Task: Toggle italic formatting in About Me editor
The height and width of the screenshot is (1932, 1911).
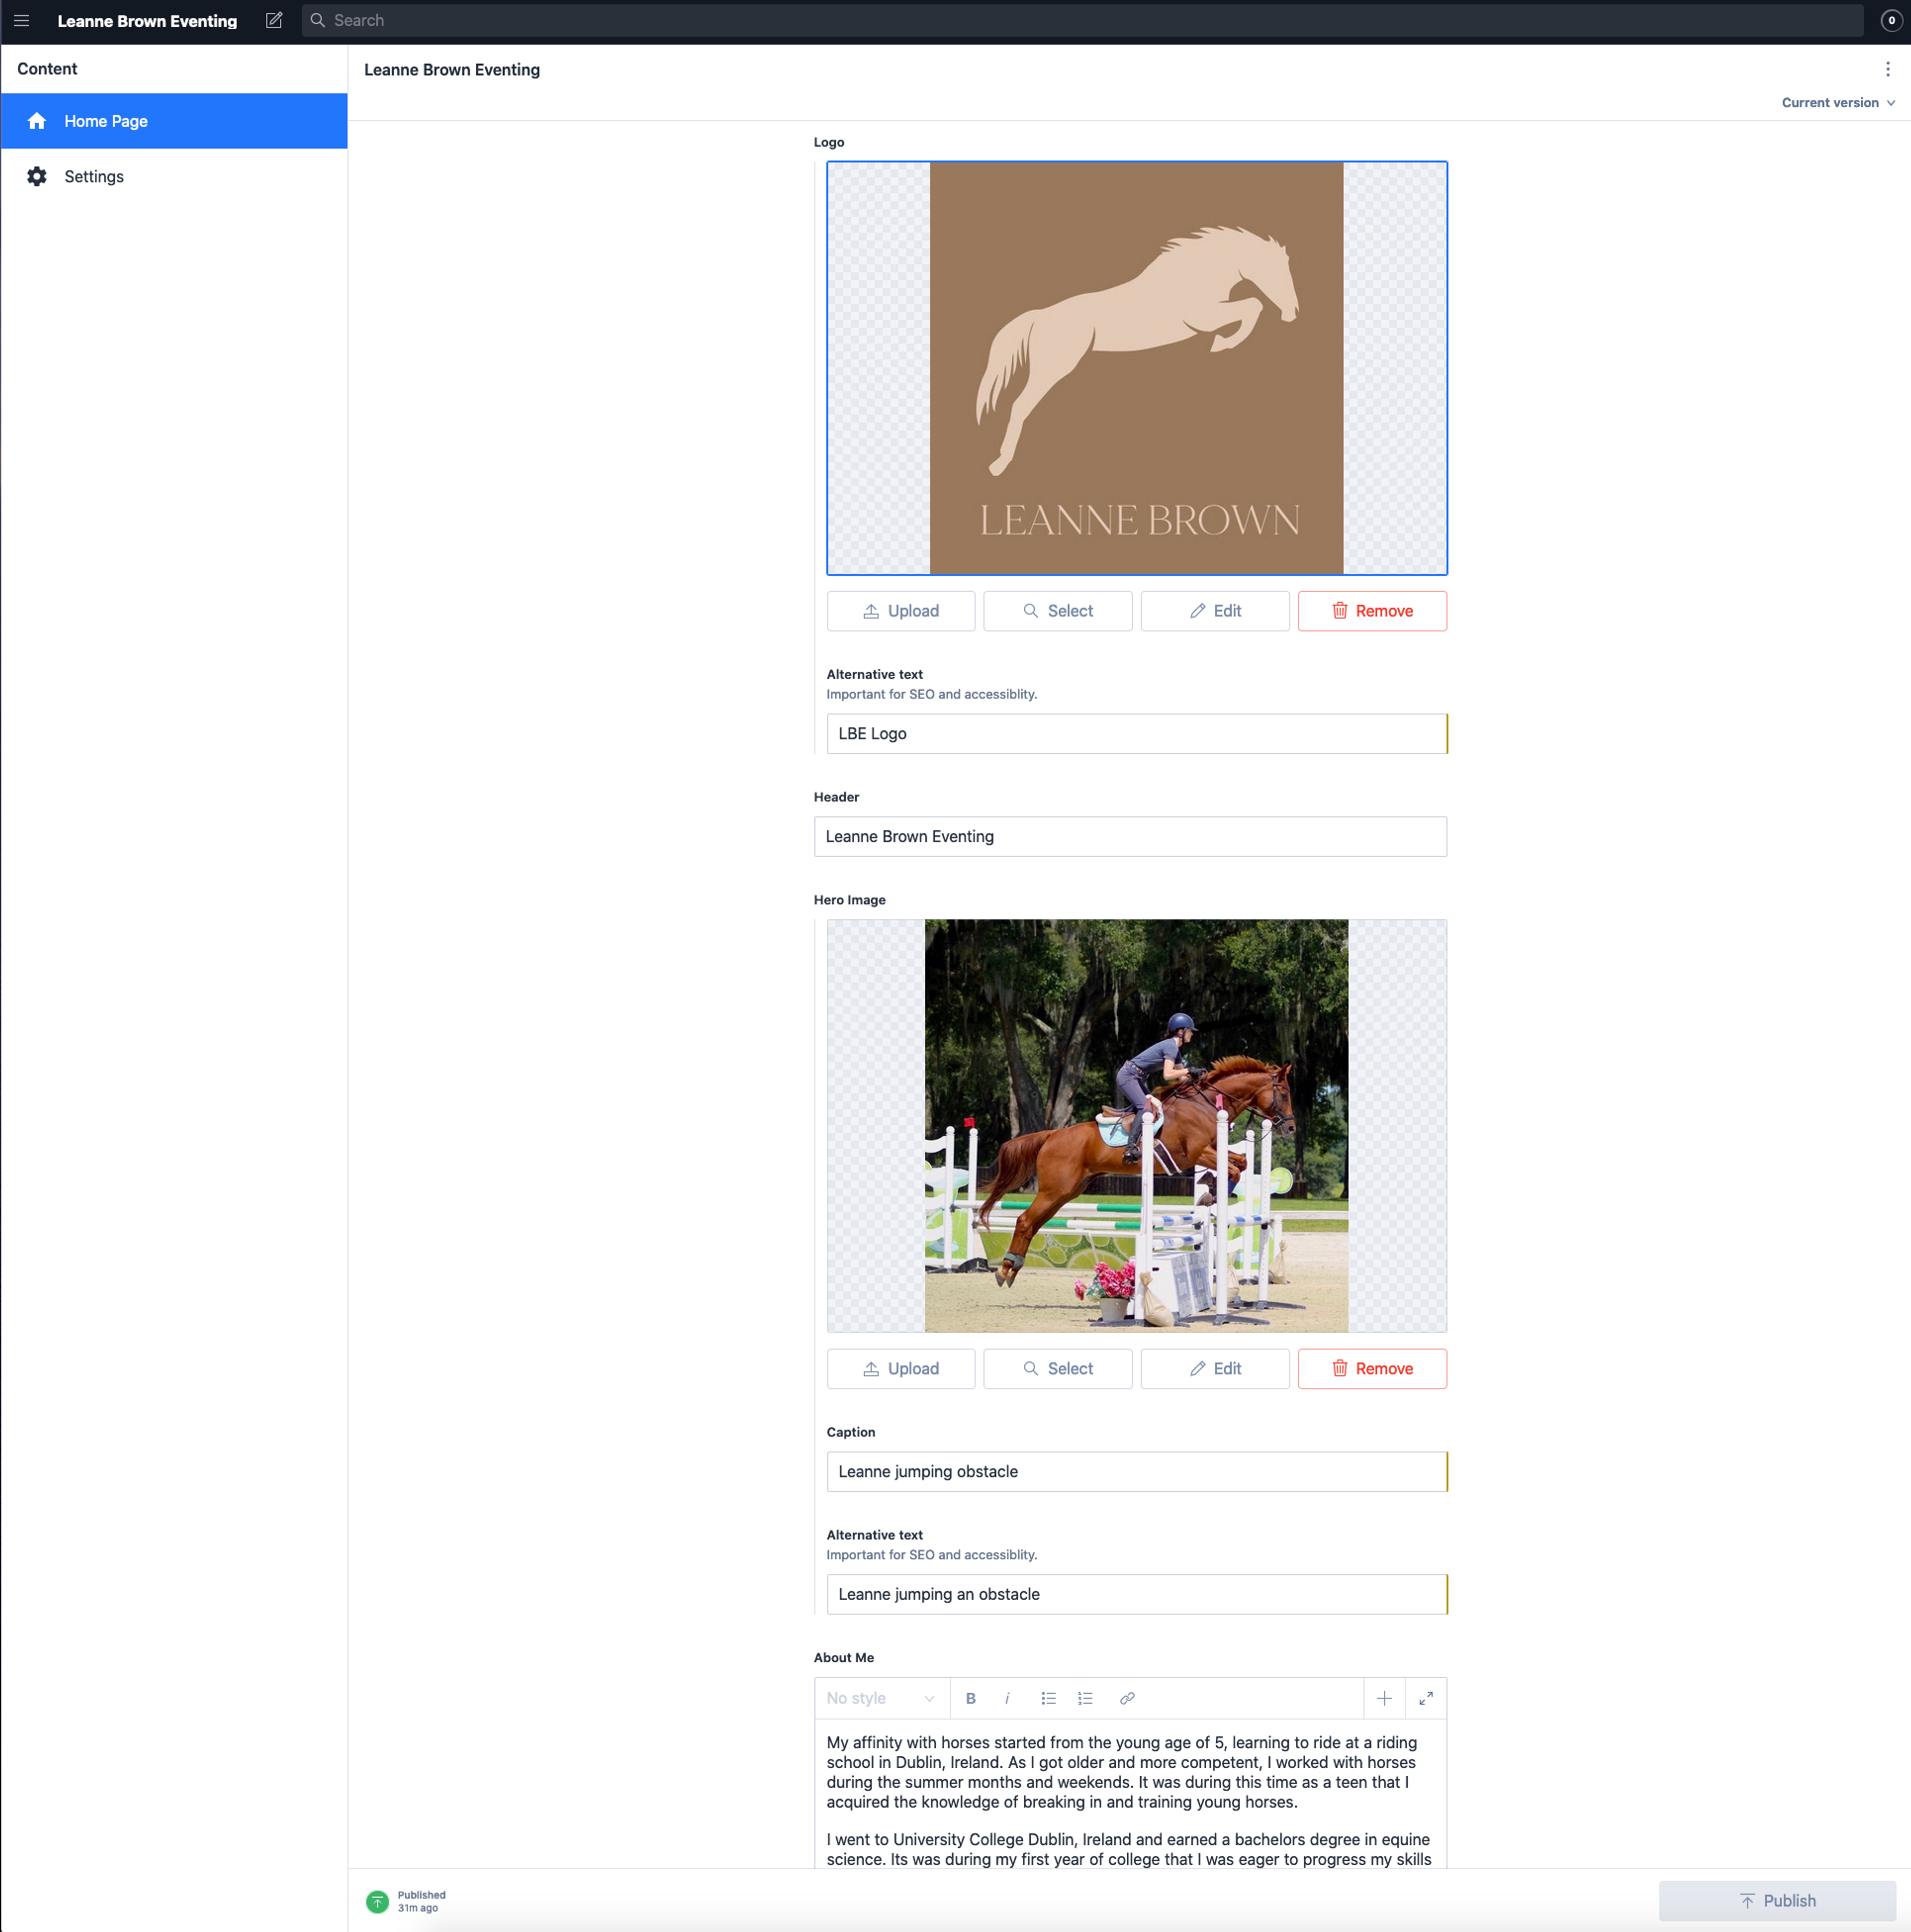Action: coord(1007,1698)
